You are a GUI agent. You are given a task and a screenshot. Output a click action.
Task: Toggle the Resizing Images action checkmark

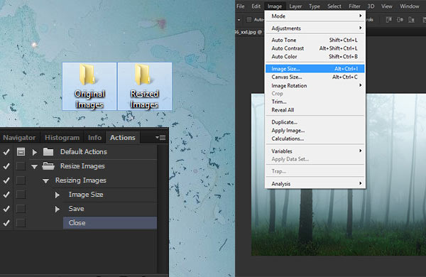6,180
